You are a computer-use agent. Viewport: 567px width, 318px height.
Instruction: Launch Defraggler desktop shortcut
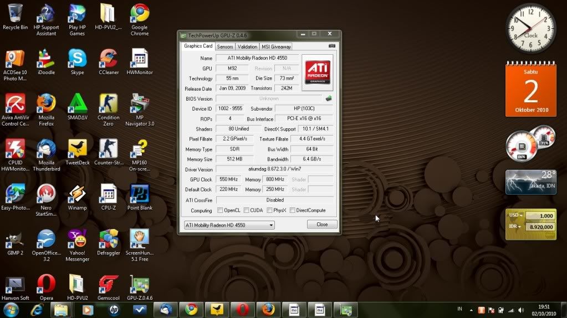click(109, 243)
